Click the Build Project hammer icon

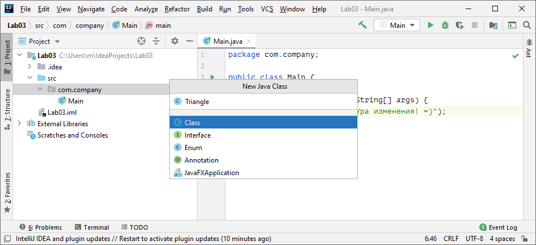tap(362, 25)
